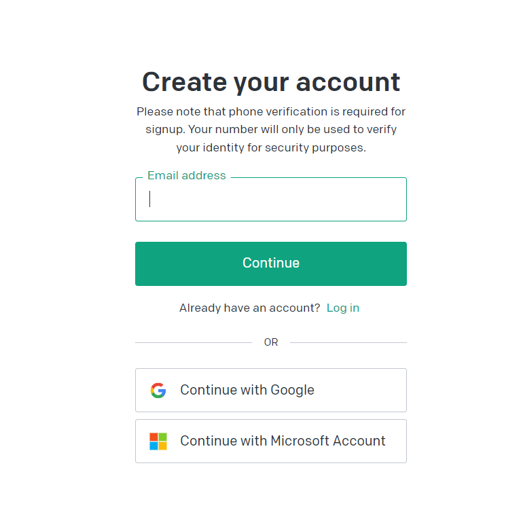Place cursor at blinking caret in email box

pos(149,199)
